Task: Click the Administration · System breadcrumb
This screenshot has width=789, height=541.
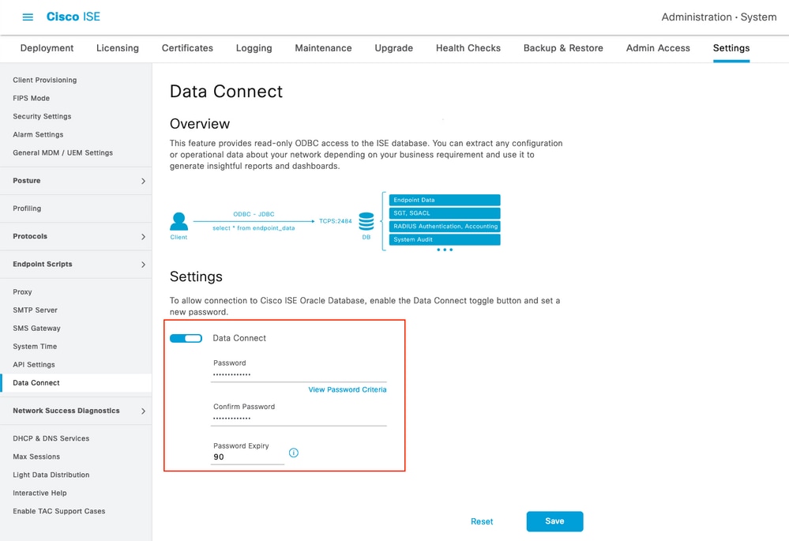Action: pos(719,17)
